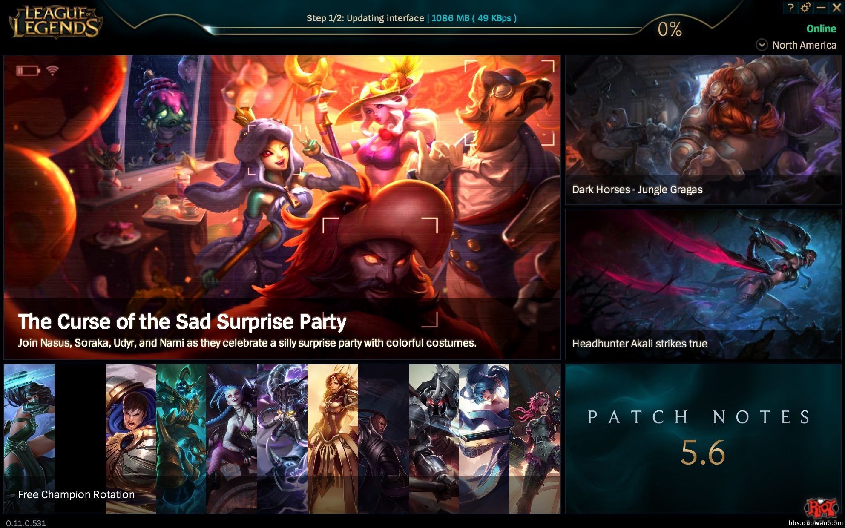Open The Curse of the Sad Surprise Party banner
Image resolution: width=845 pixels, height=528 pixels.
pyautogui.click(x=282, y=207)
